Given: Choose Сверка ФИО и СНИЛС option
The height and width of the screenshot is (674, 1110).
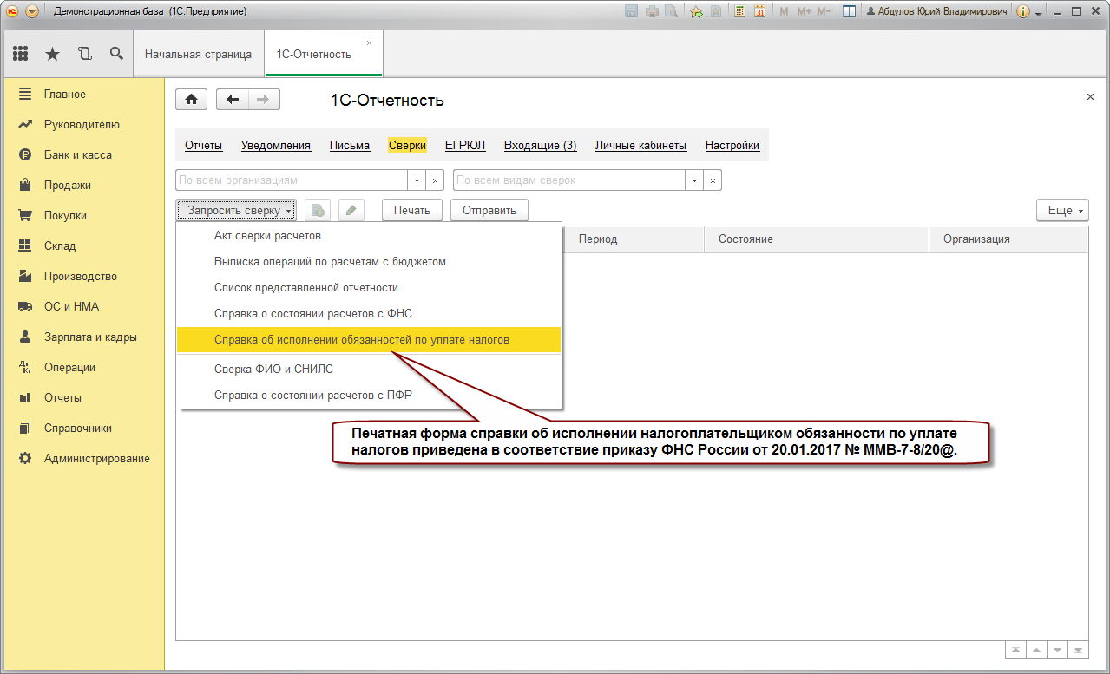Looking at the screenshot, I should [x=273, y=369].
